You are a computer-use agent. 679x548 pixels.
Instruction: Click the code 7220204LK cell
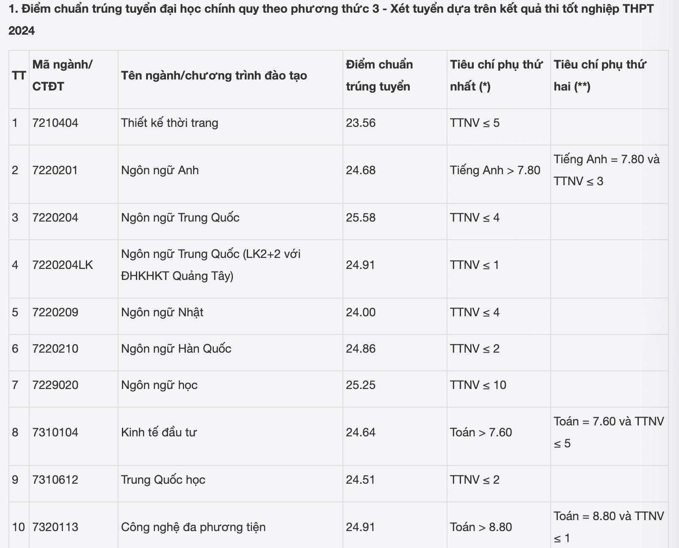click(x=63, y=265)
